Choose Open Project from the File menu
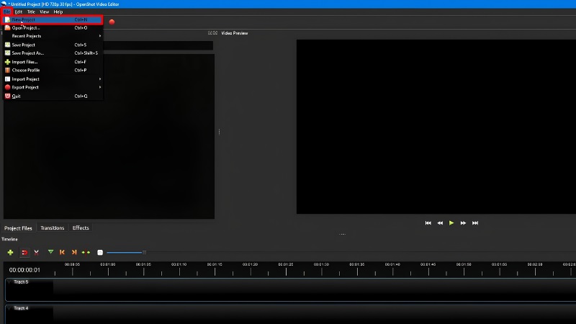This screenshot has height=324, width=576. [x=52, y=28]
